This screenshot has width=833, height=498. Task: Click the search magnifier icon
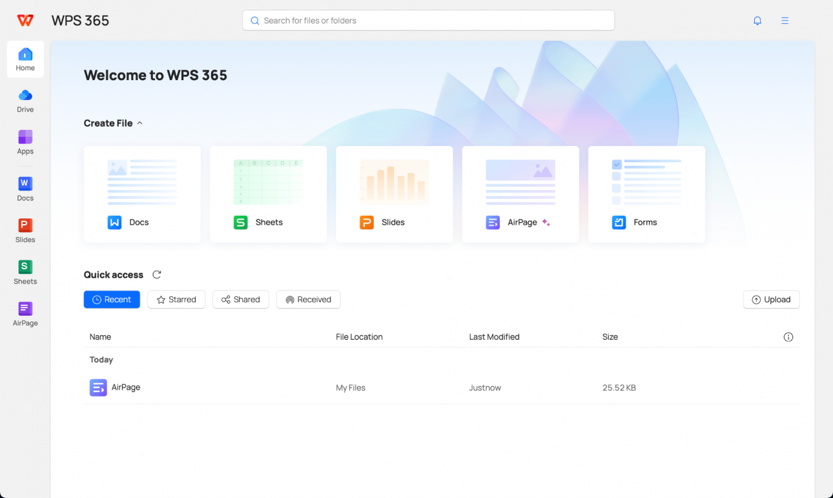(x=255, y=21)
